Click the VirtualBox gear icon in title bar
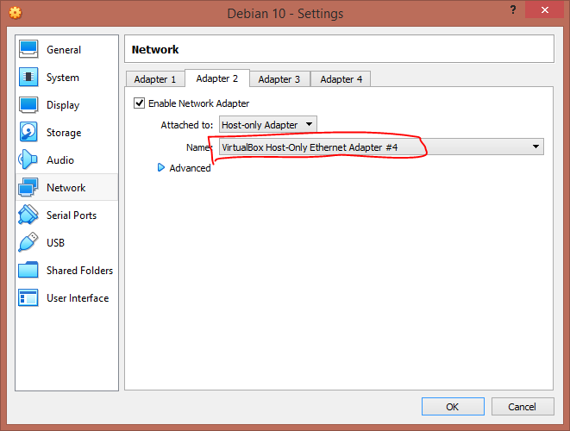Screen dimensions: 570x431 click(x=16, y=13)
